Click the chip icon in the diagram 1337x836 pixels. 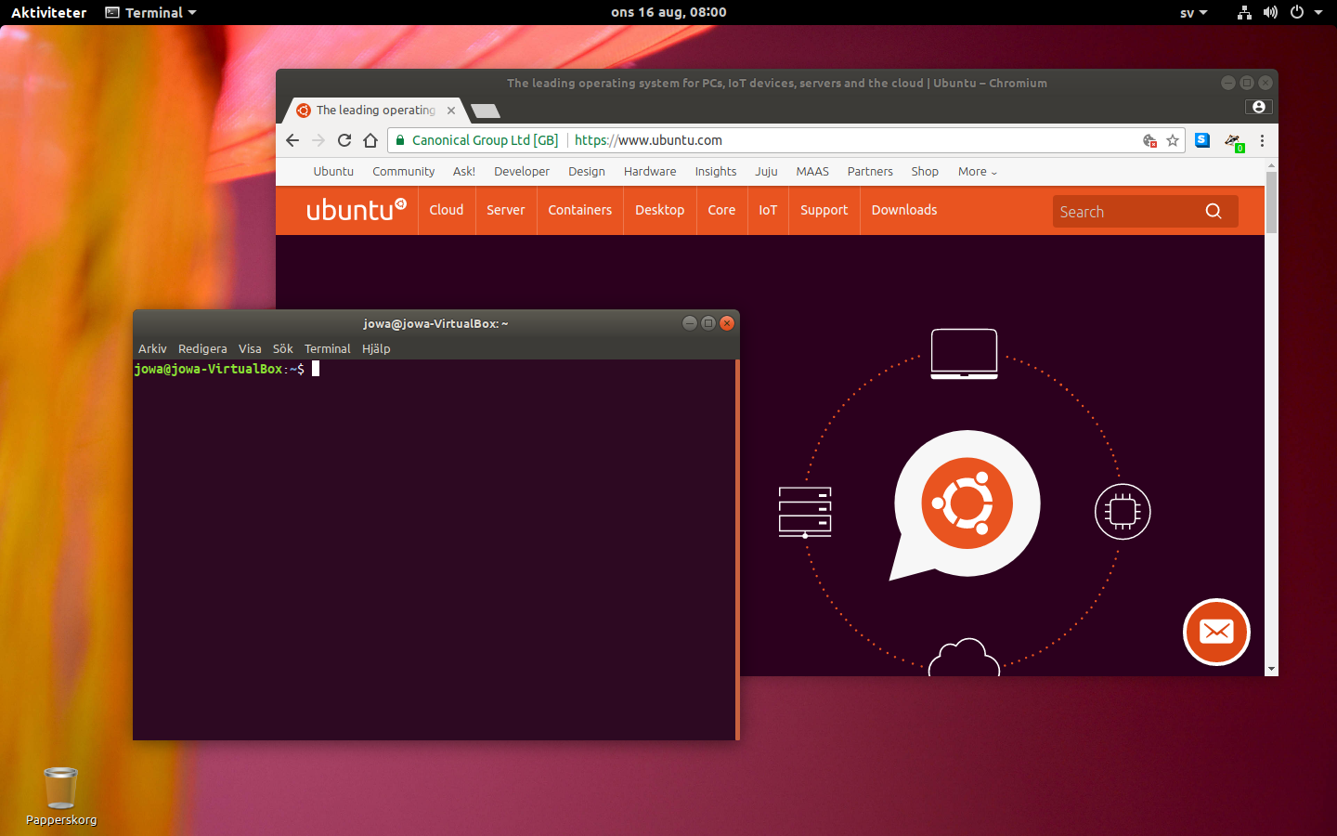pos(1123,512)
